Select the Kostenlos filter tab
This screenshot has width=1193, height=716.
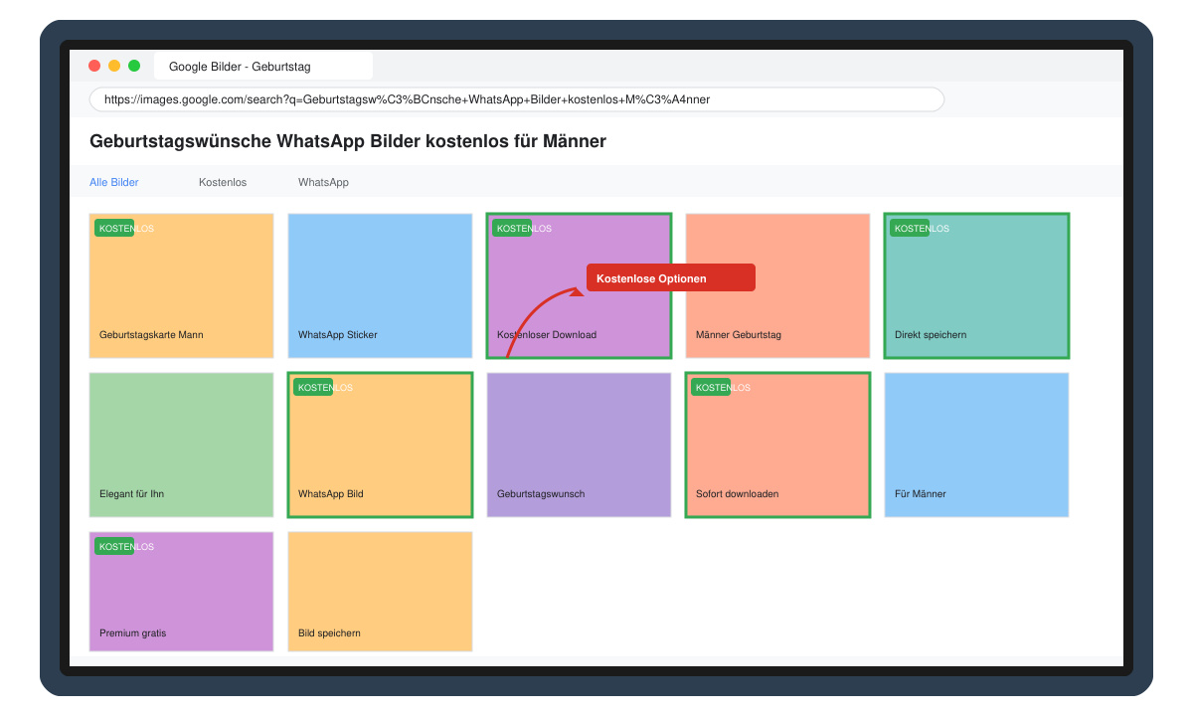223,182
